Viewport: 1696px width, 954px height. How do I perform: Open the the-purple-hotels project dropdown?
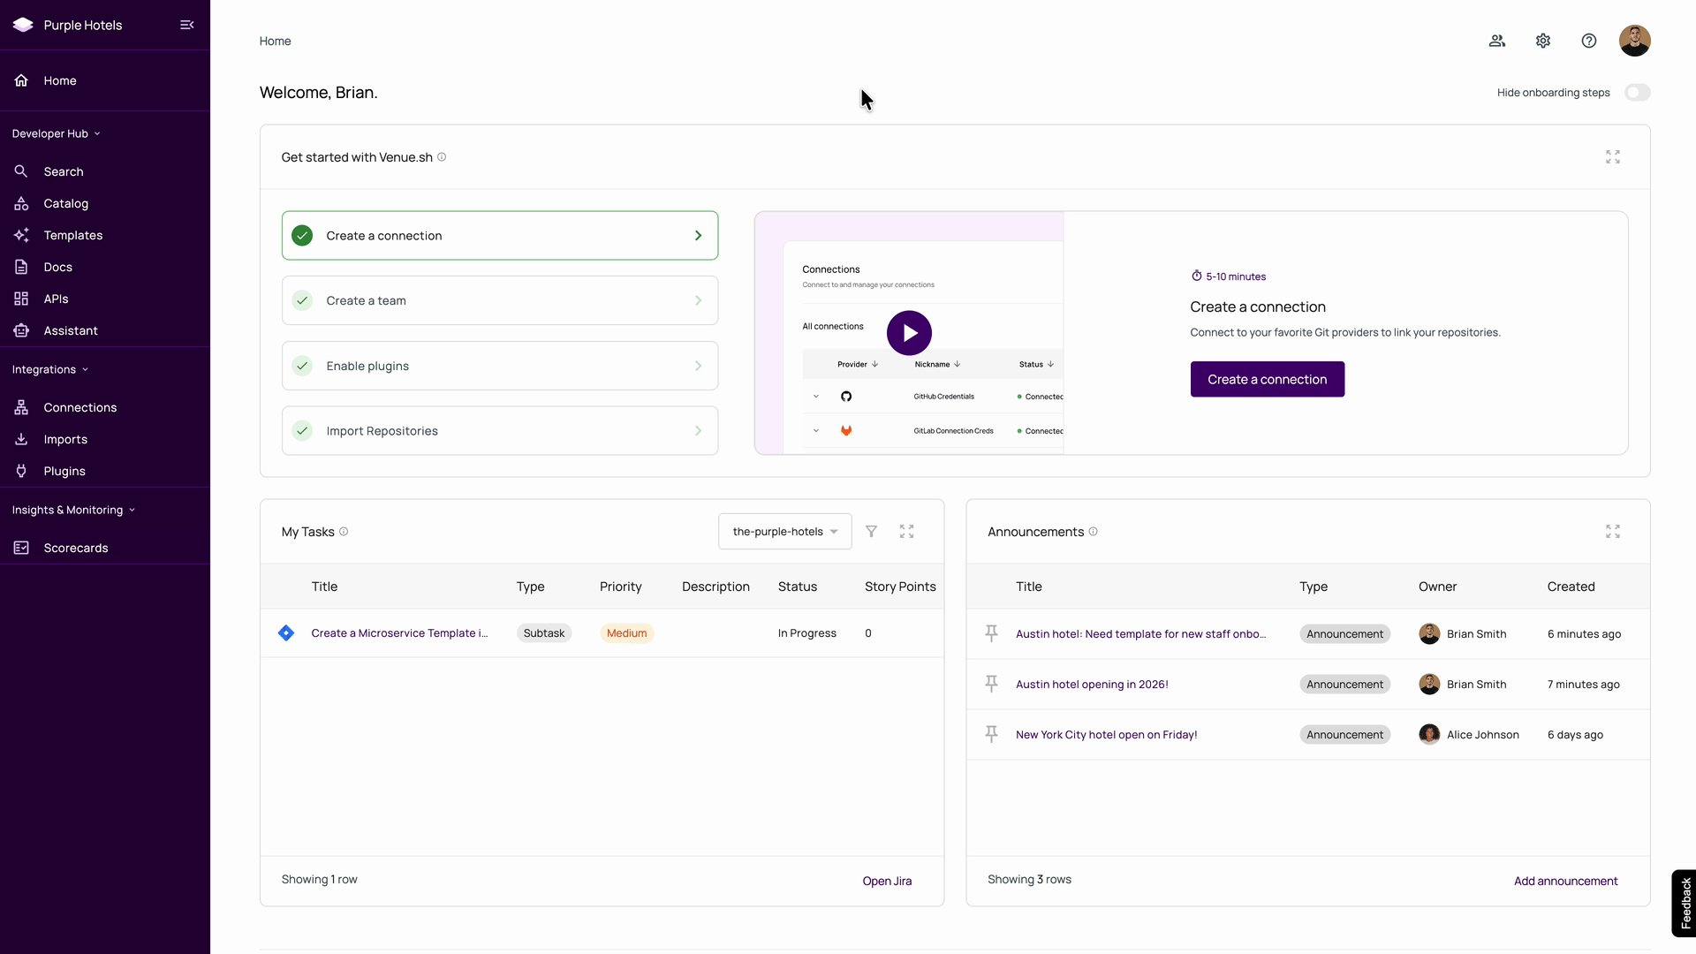coord(784,532)
